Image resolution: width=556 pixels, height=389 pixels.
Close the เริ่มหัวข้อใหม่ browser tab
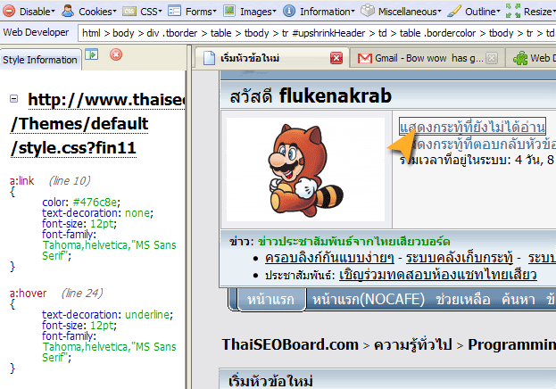336,58
